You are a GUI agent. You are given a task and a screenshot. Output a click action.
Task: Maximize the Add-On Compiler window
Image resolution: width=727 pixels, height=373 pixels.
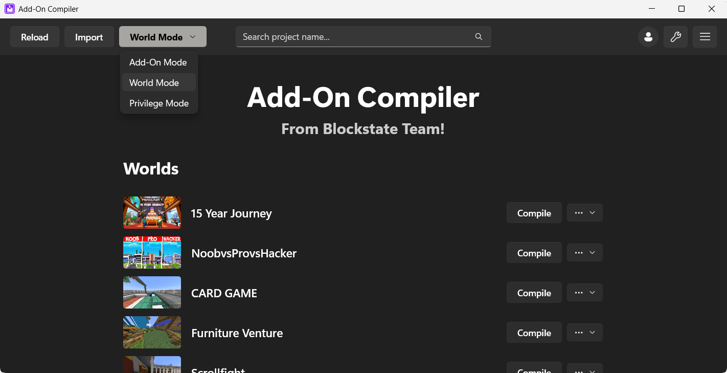(681, 9)
